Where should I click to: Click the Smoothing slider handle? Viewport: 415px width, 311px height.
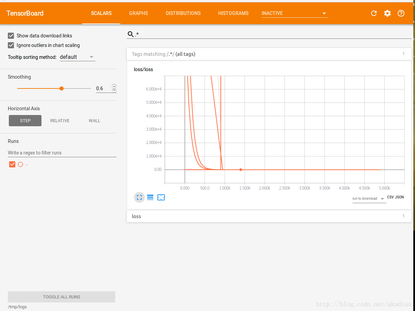pyautogui.click(x=62, y=88)
